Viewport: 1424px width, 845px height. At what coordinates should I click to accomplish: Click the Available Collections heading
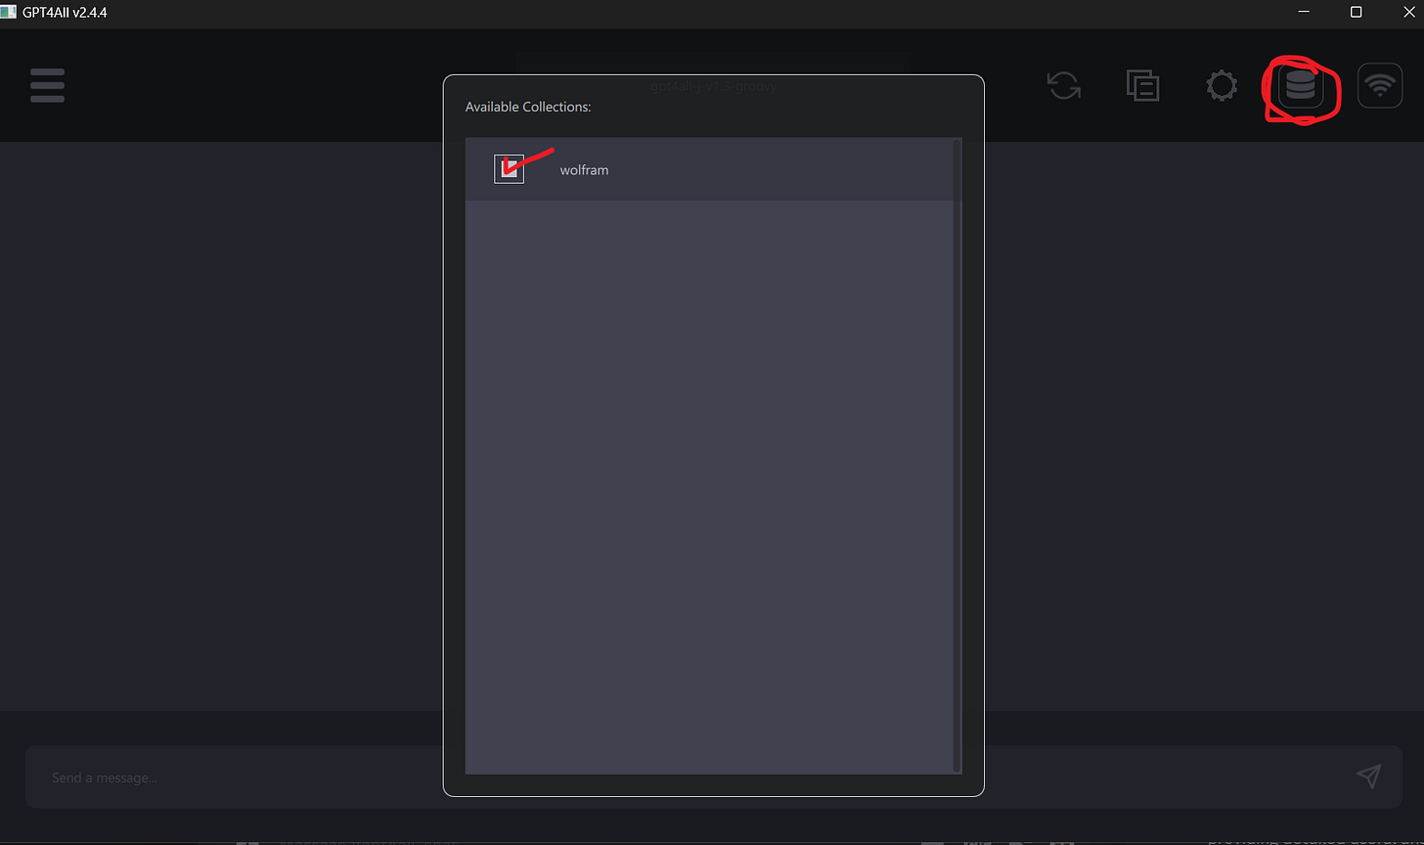[528, 107]
